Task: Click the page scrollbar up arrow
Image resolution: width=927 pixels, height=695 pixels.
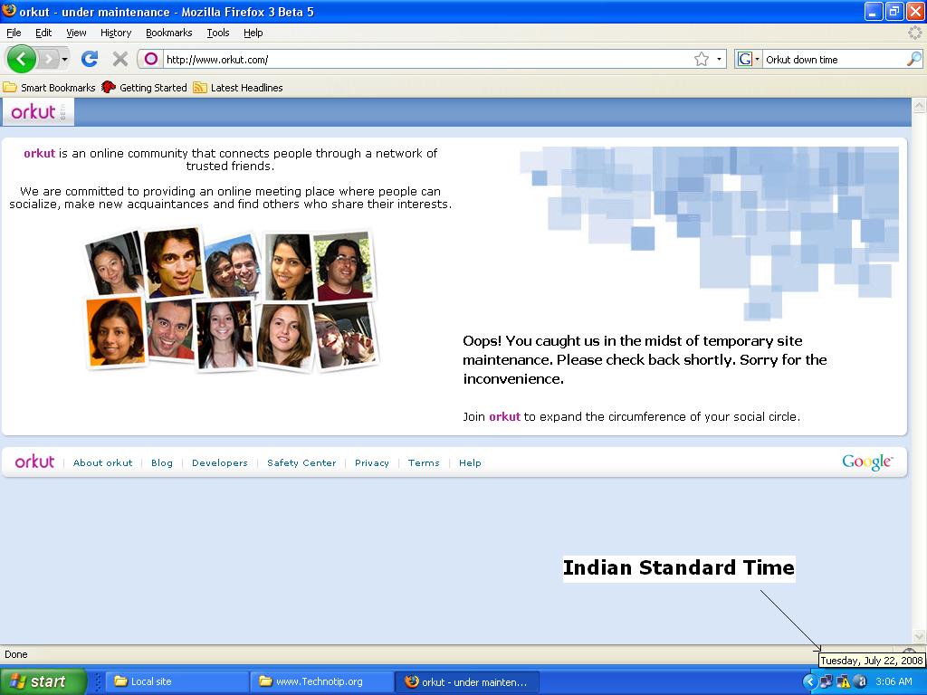Action: 919,106
